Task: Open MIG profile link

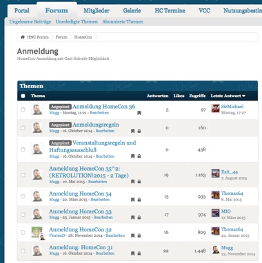Action: click(x=226, y=211)
